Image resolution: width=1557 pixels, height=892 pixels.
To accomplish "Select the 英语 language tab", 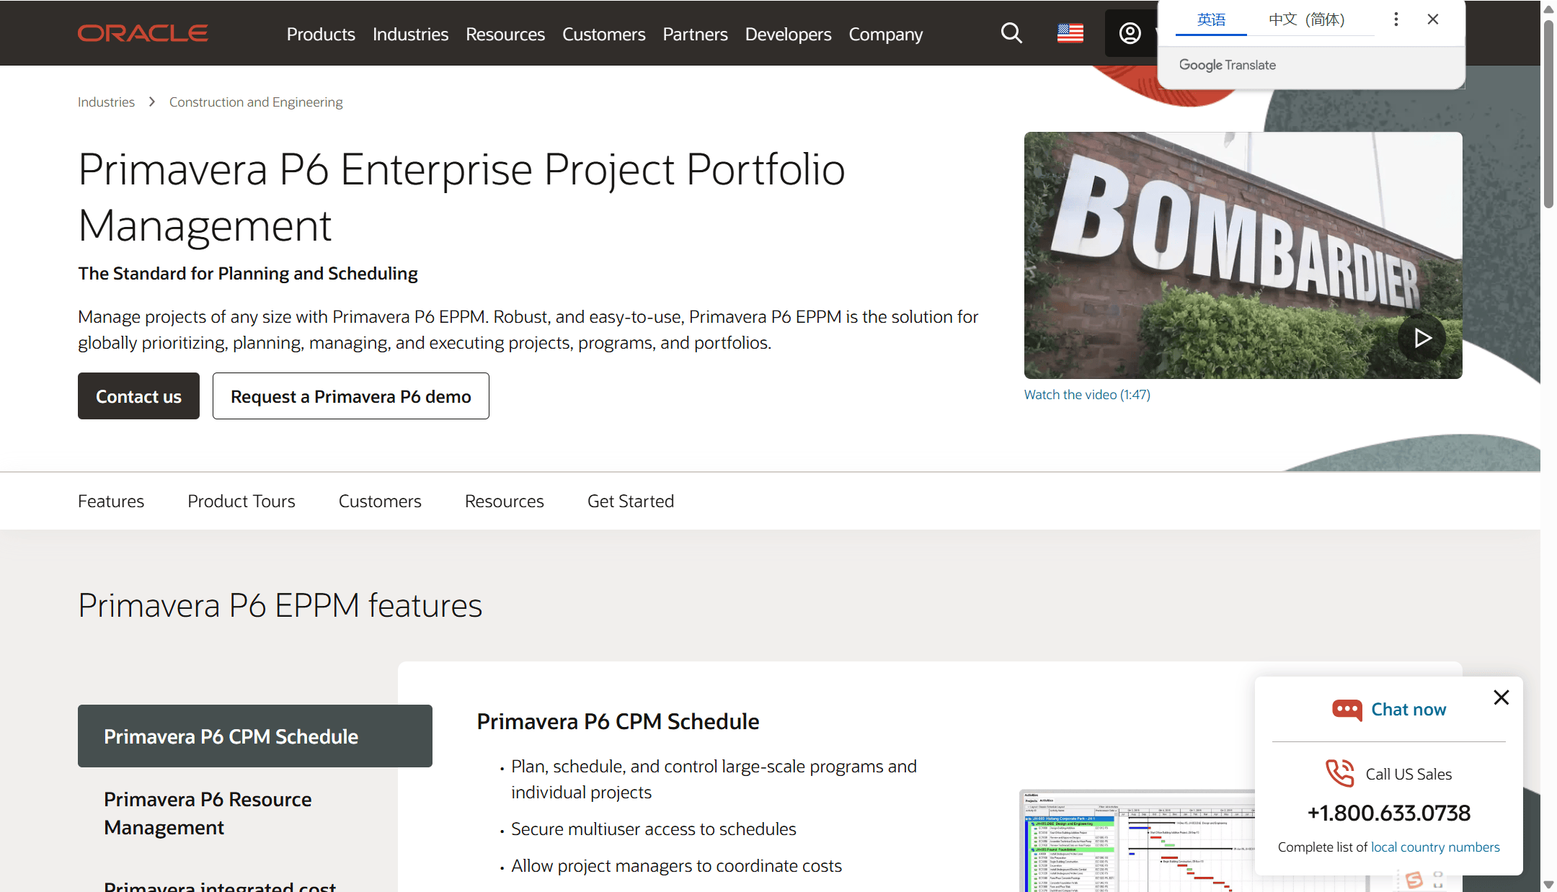I will coord(1211,19).
